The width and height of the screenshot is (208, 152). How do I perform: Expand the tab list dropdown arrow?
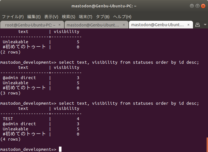click(x=205, y=25)
